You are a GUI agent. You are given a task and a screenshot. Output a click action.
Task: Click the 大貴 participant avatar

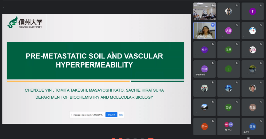coord(228,30)
